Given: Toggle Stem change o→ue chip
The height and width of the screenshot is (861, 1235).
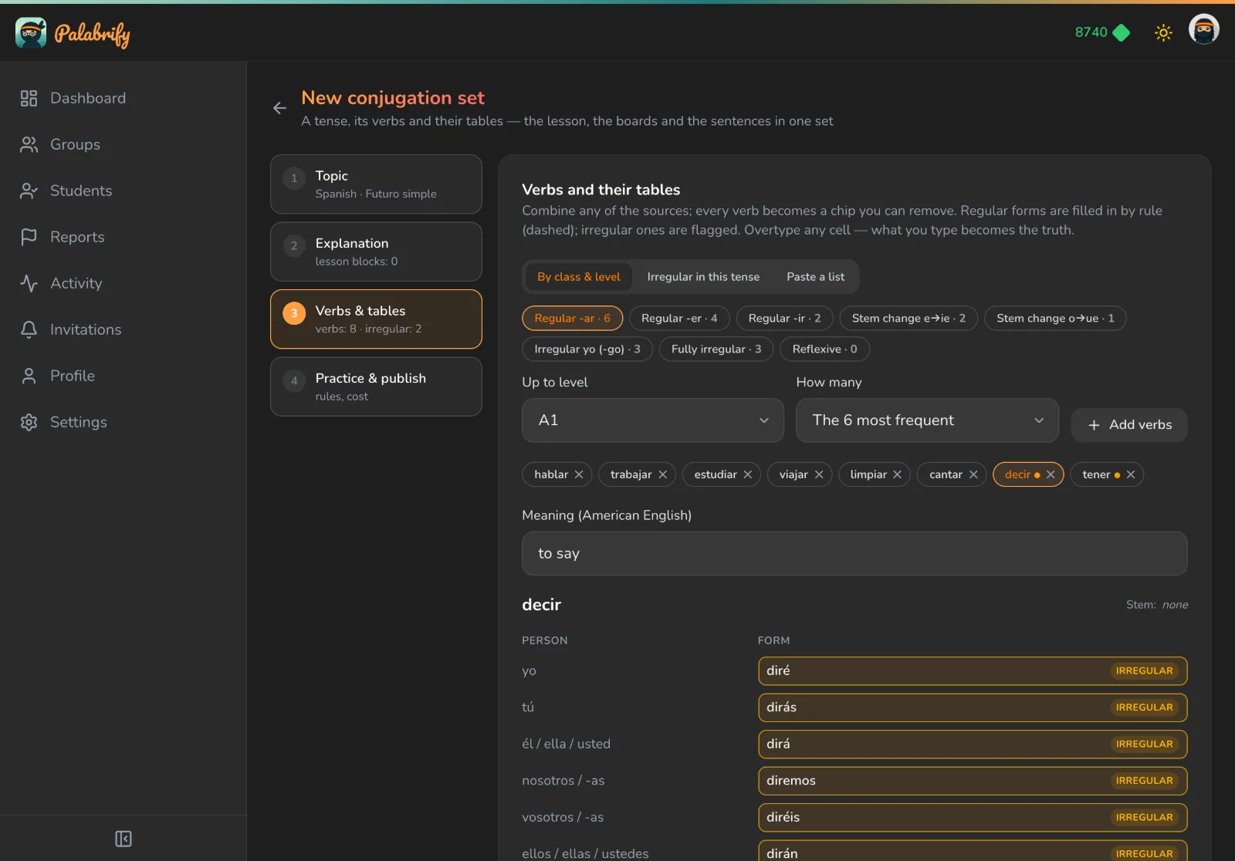Looking at the screenshot, I should point(1055,318).
